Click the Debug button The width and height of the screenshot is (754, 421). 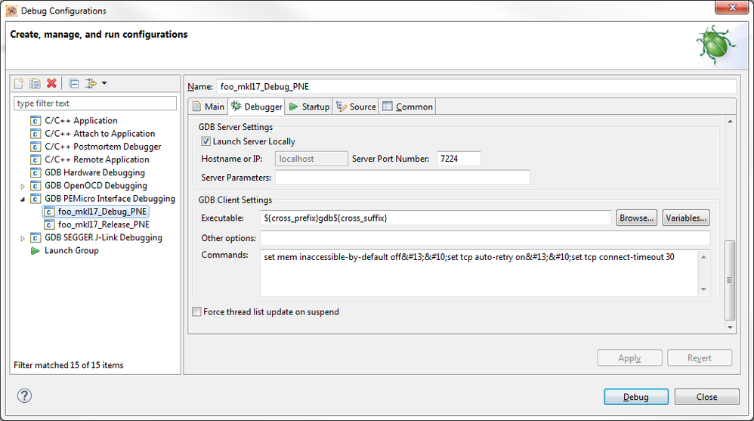click(636, 397)
